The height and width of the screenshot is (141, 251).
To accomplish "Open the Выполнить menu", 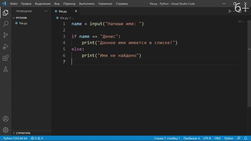I will 87,4.
